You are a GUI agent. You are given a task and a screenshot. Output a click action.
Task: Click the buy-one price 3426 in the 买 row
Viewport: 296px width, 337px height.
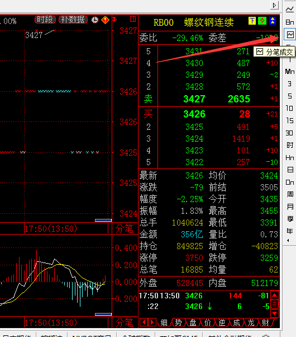coord(194,114)
